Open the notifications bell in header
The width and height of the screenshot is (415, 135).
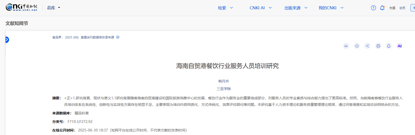tap(382, 8)
